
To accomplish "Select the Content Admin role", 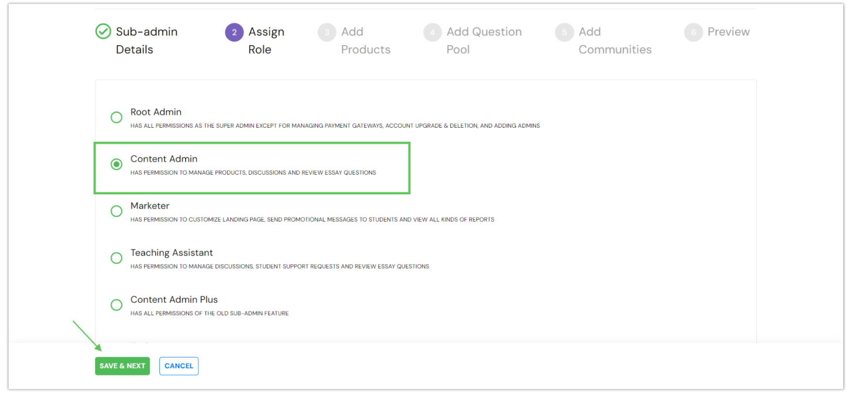I will [116, 164].
